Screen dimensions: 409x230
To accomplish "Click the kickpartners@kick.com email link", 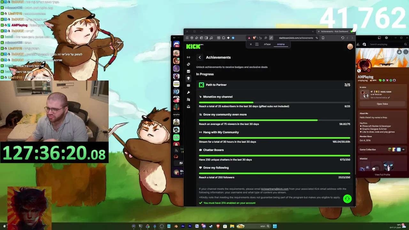I will click(275, 189).
